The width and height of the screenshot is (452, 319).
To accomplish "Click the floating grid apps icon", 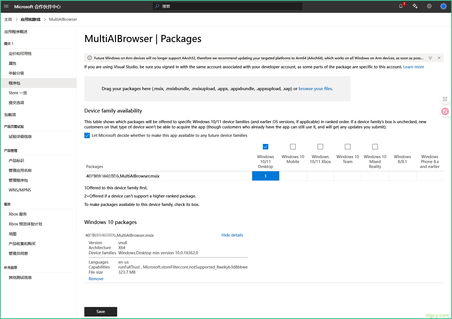I will 445,99.
